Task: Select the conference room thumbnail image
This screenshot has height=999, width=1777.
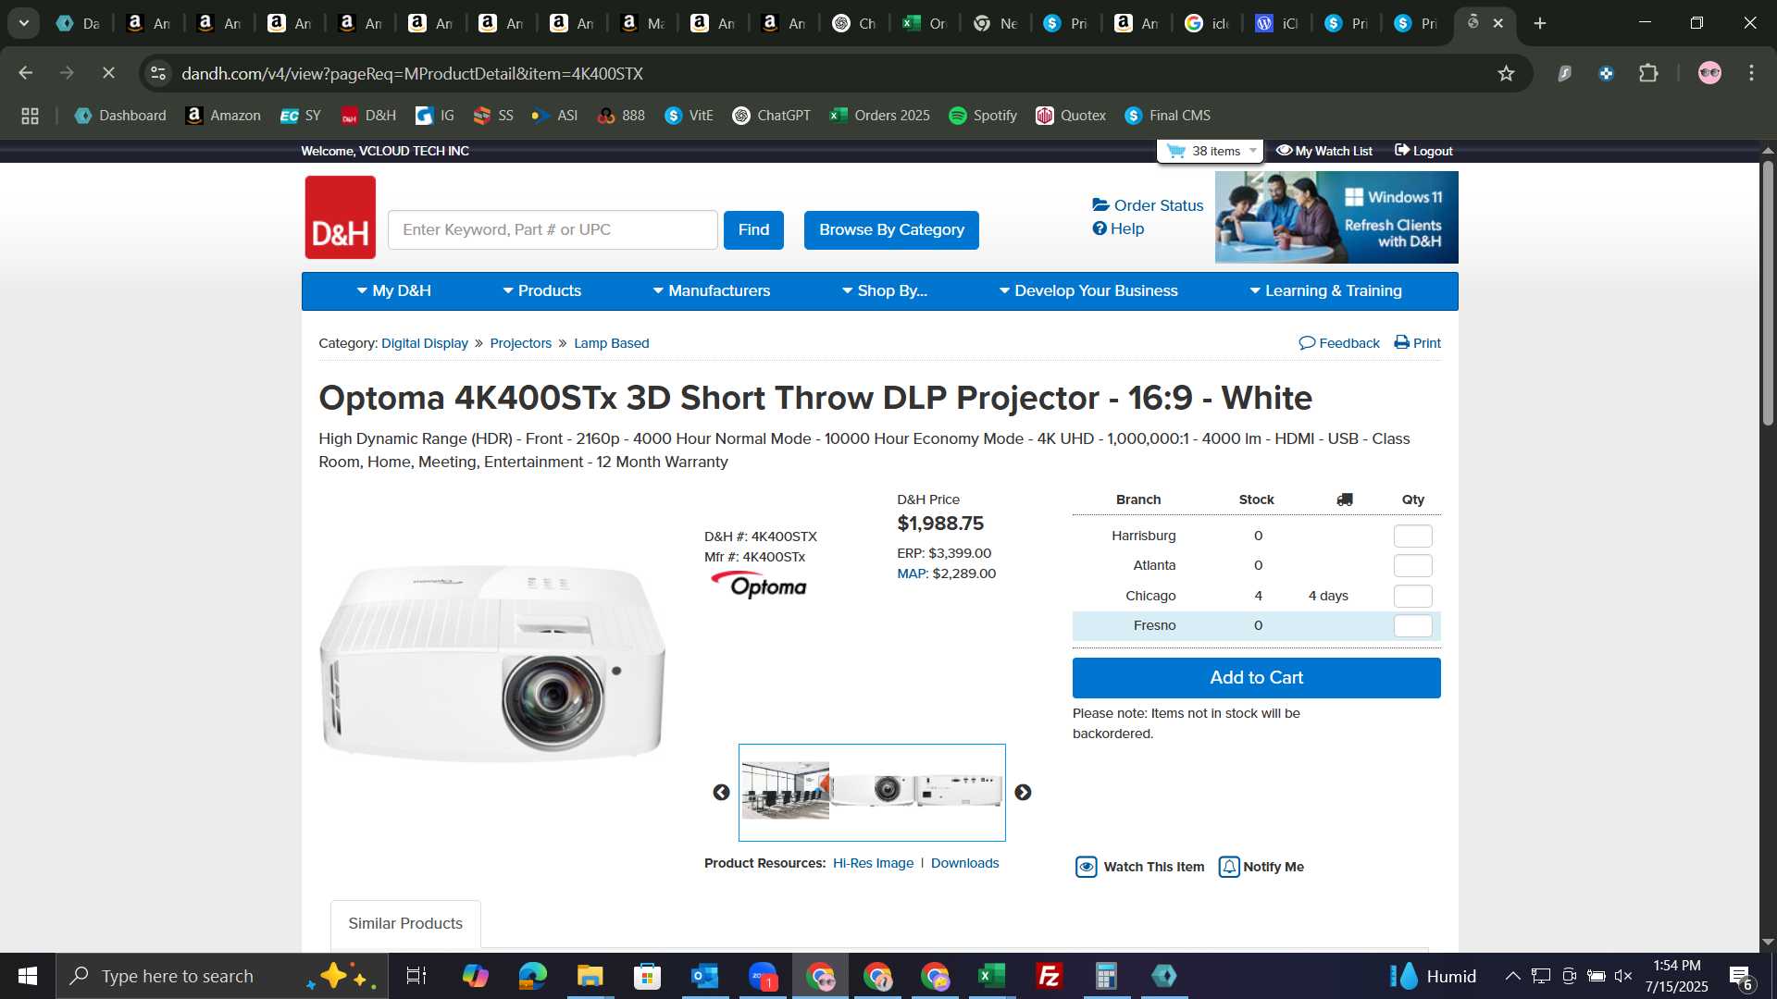Action: pos(785,791)
